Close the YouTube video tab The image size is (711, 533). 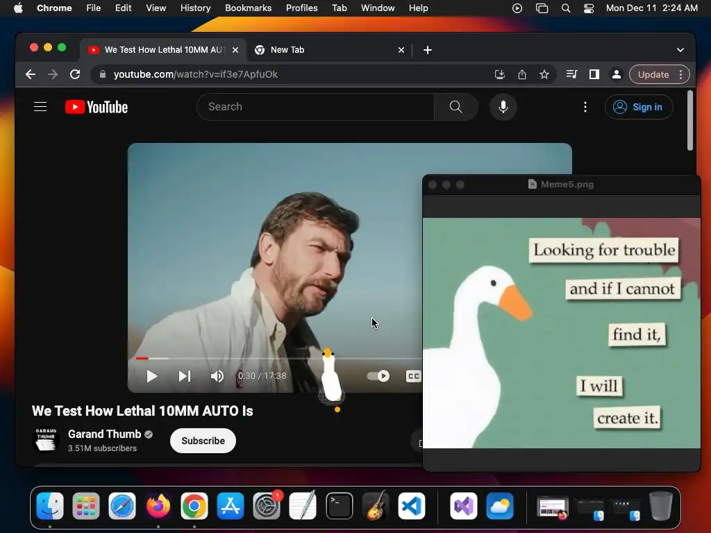(235, 50)
